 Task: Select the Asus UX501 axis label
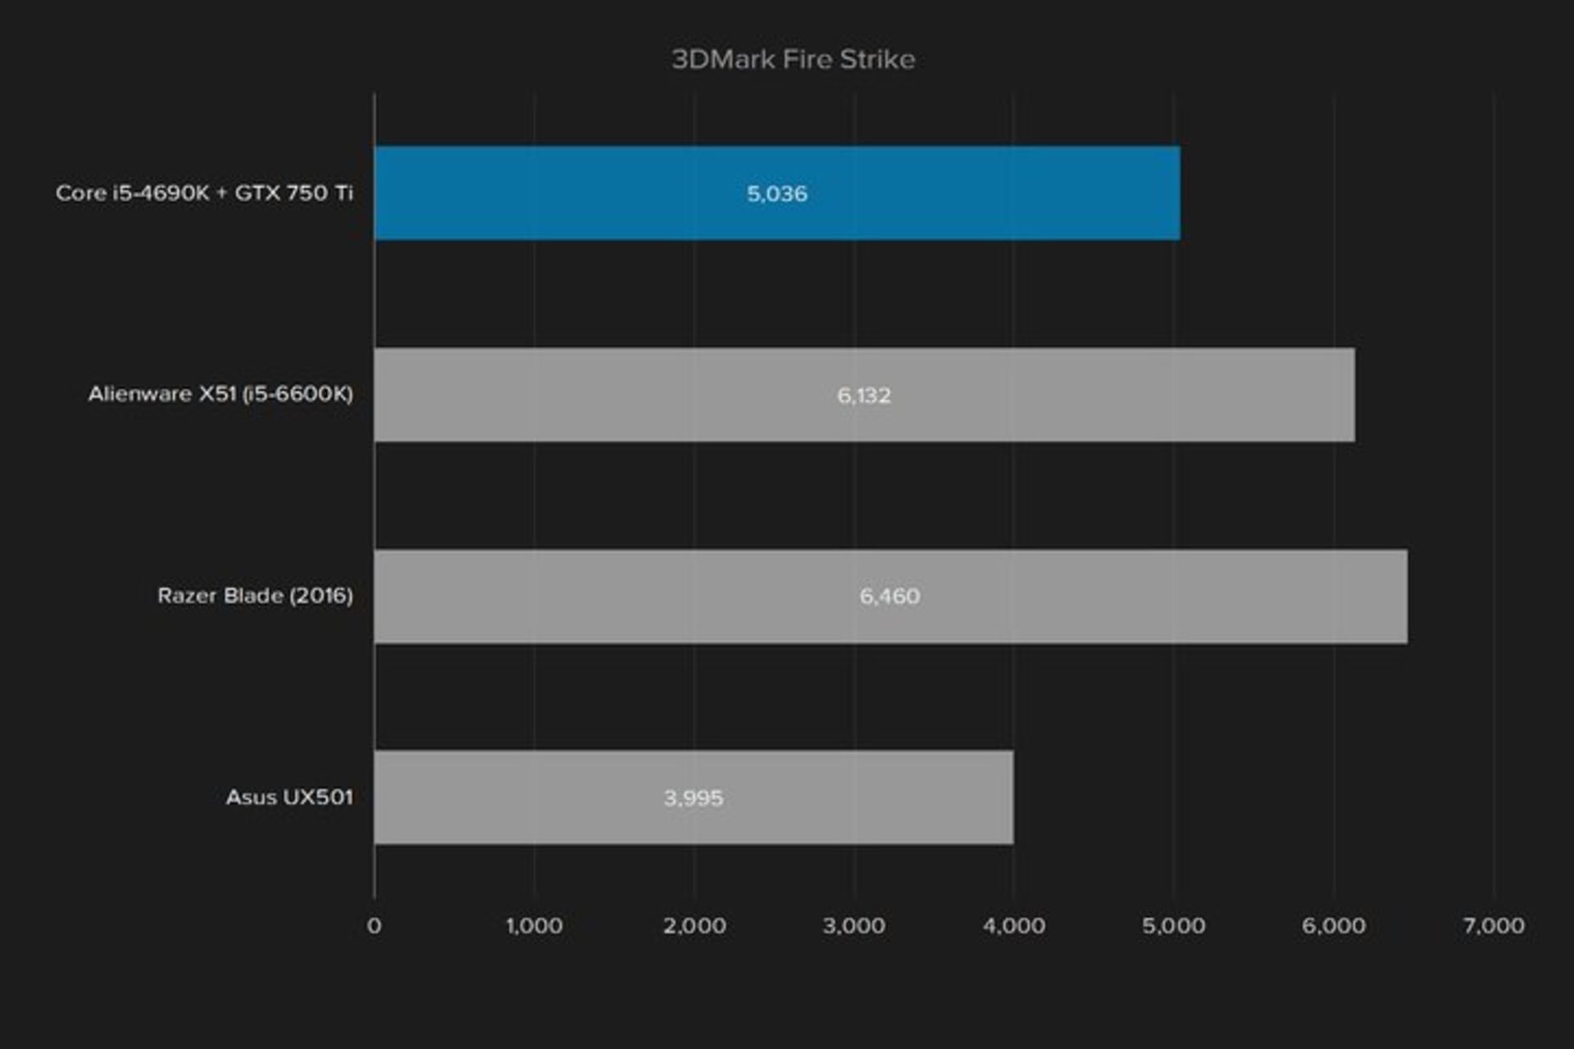pos(289,797)
